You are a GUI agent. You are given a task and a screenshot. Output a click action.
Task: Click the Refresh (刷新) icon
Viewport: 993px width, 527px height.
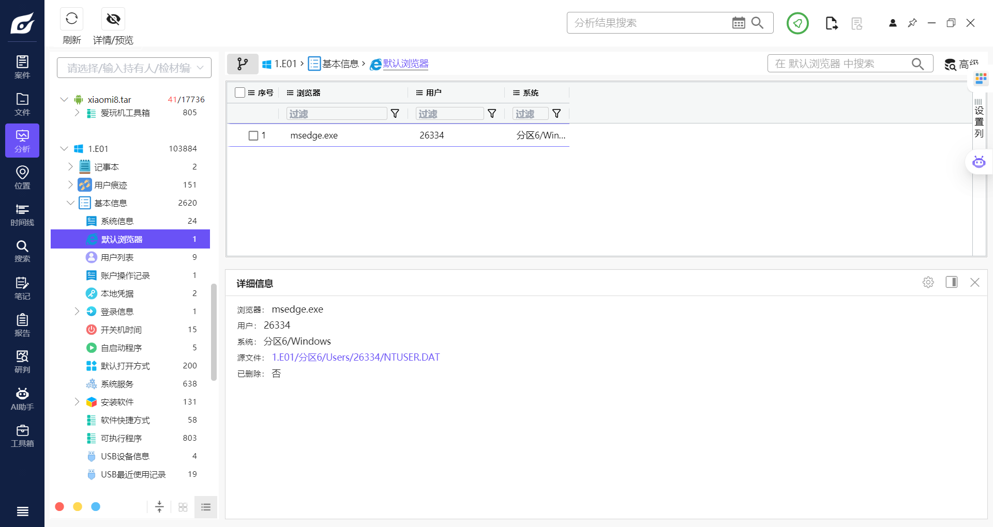coord(71,19)
